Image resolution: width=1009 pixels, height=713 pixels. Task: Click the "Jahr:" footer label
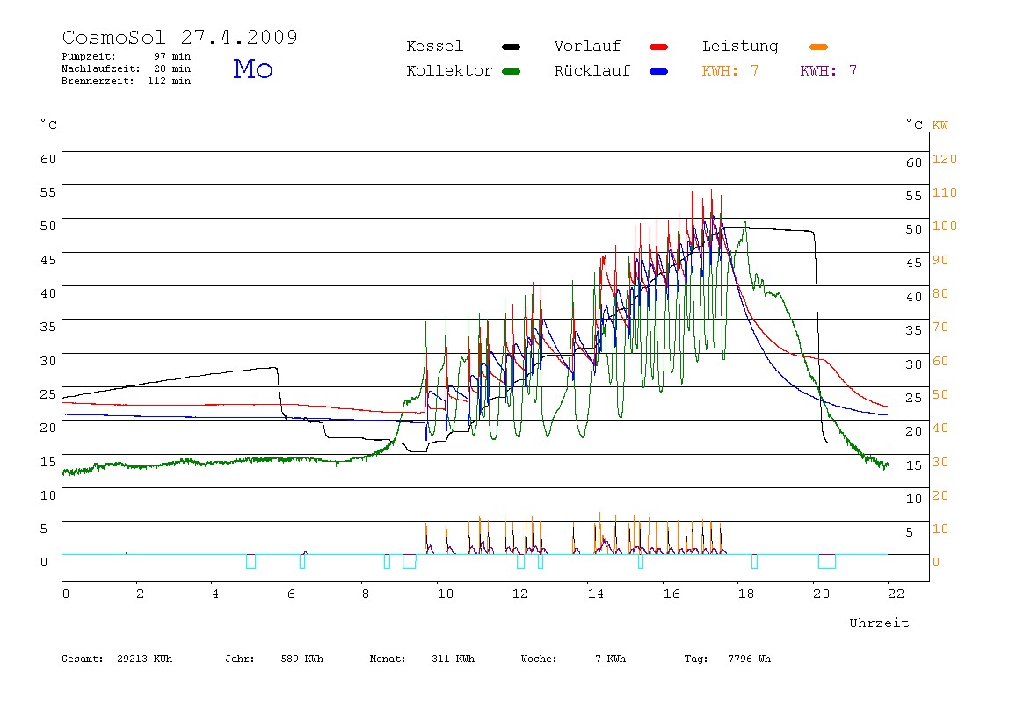[x=240, y=659]
